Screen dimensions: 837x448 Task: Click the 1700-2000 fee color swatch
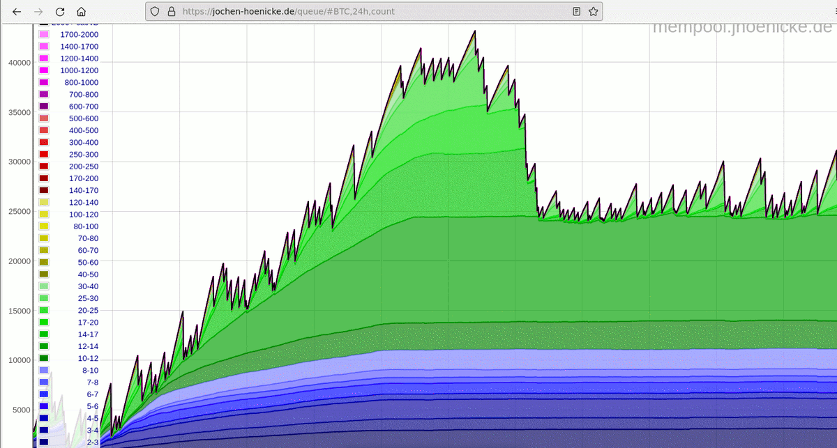[x=44, y=34]
